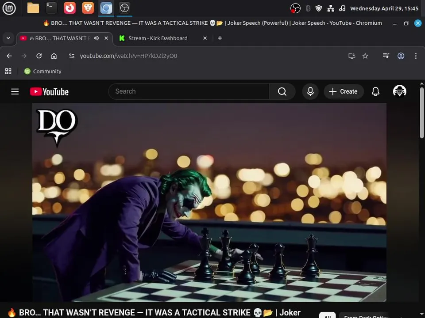The image size is (425, 318).
Task: Mute the YouTube tab via the speaker icon
Action: 96,38
